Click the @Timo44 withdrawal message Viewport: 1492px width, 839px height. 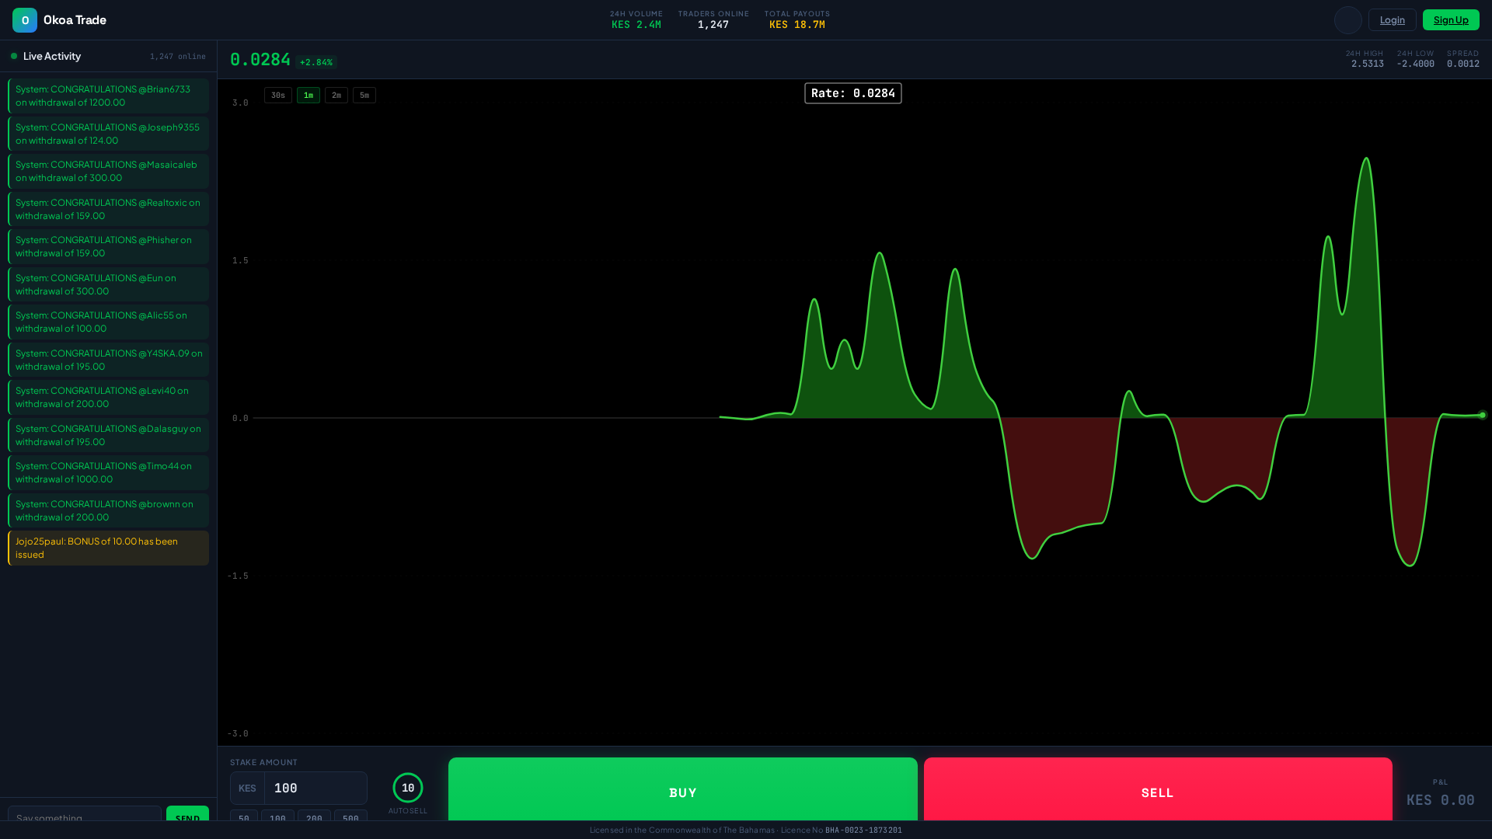(108, 472)
